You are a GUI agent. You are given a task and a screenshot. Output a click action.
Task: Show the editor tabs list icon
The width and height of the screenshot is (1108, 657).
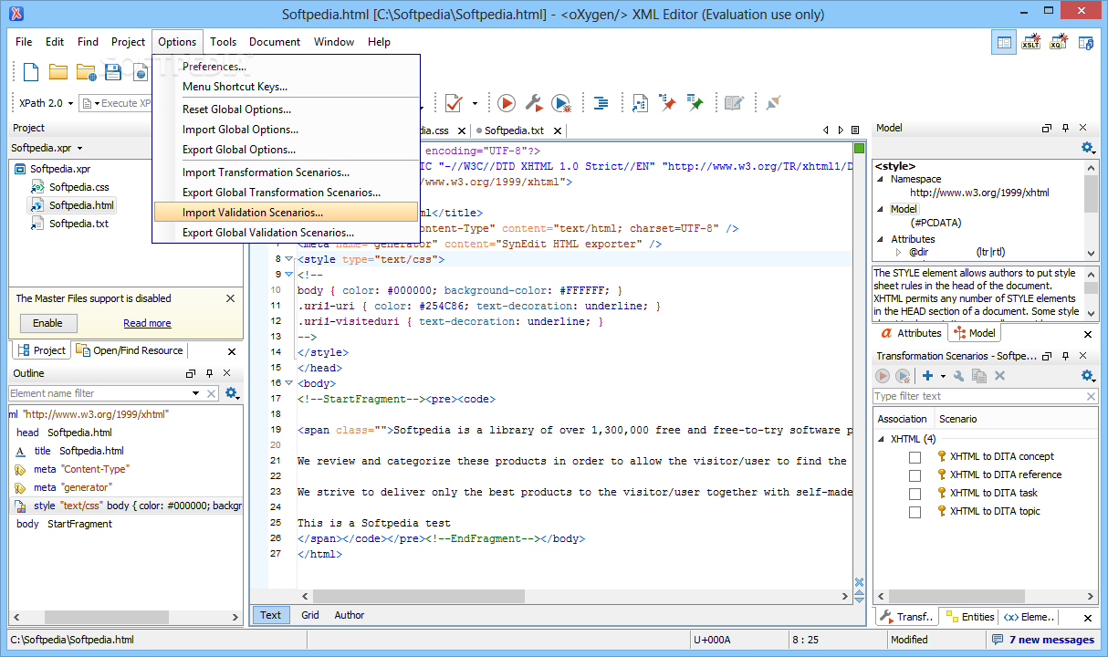855,130
